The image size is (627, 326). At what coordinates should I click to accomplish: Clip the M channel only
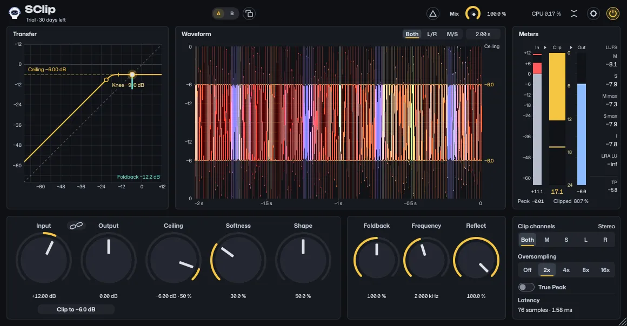click(546, 240)
